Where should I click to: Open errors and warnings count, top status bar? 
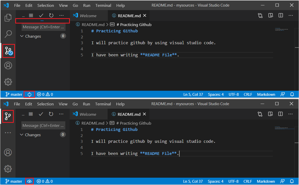[x=45, y=95]
